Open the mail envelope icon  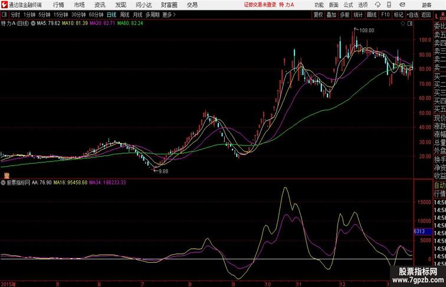[402, 5]
